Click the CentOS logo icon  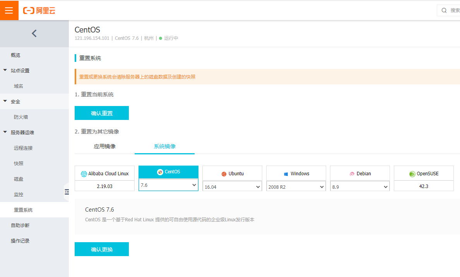tap(160, 172)
